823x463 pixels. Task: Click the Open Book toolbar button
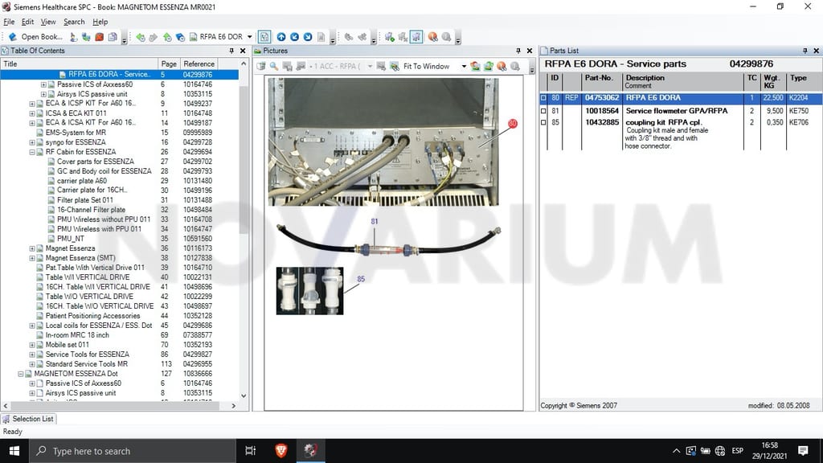[35, 37]
